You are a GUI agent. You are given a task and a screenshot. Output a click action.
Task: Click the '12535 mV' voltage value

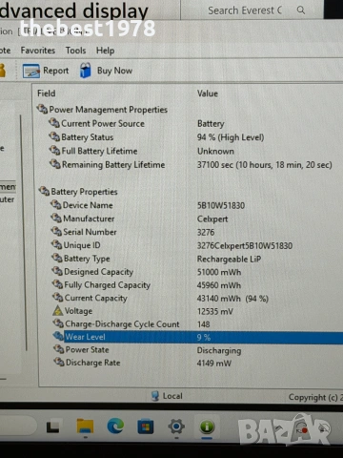pyautogui.click(x=215, y=311)
